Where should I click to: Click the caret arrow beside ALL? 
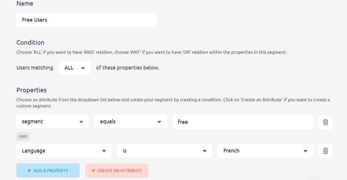pos(83,68)
